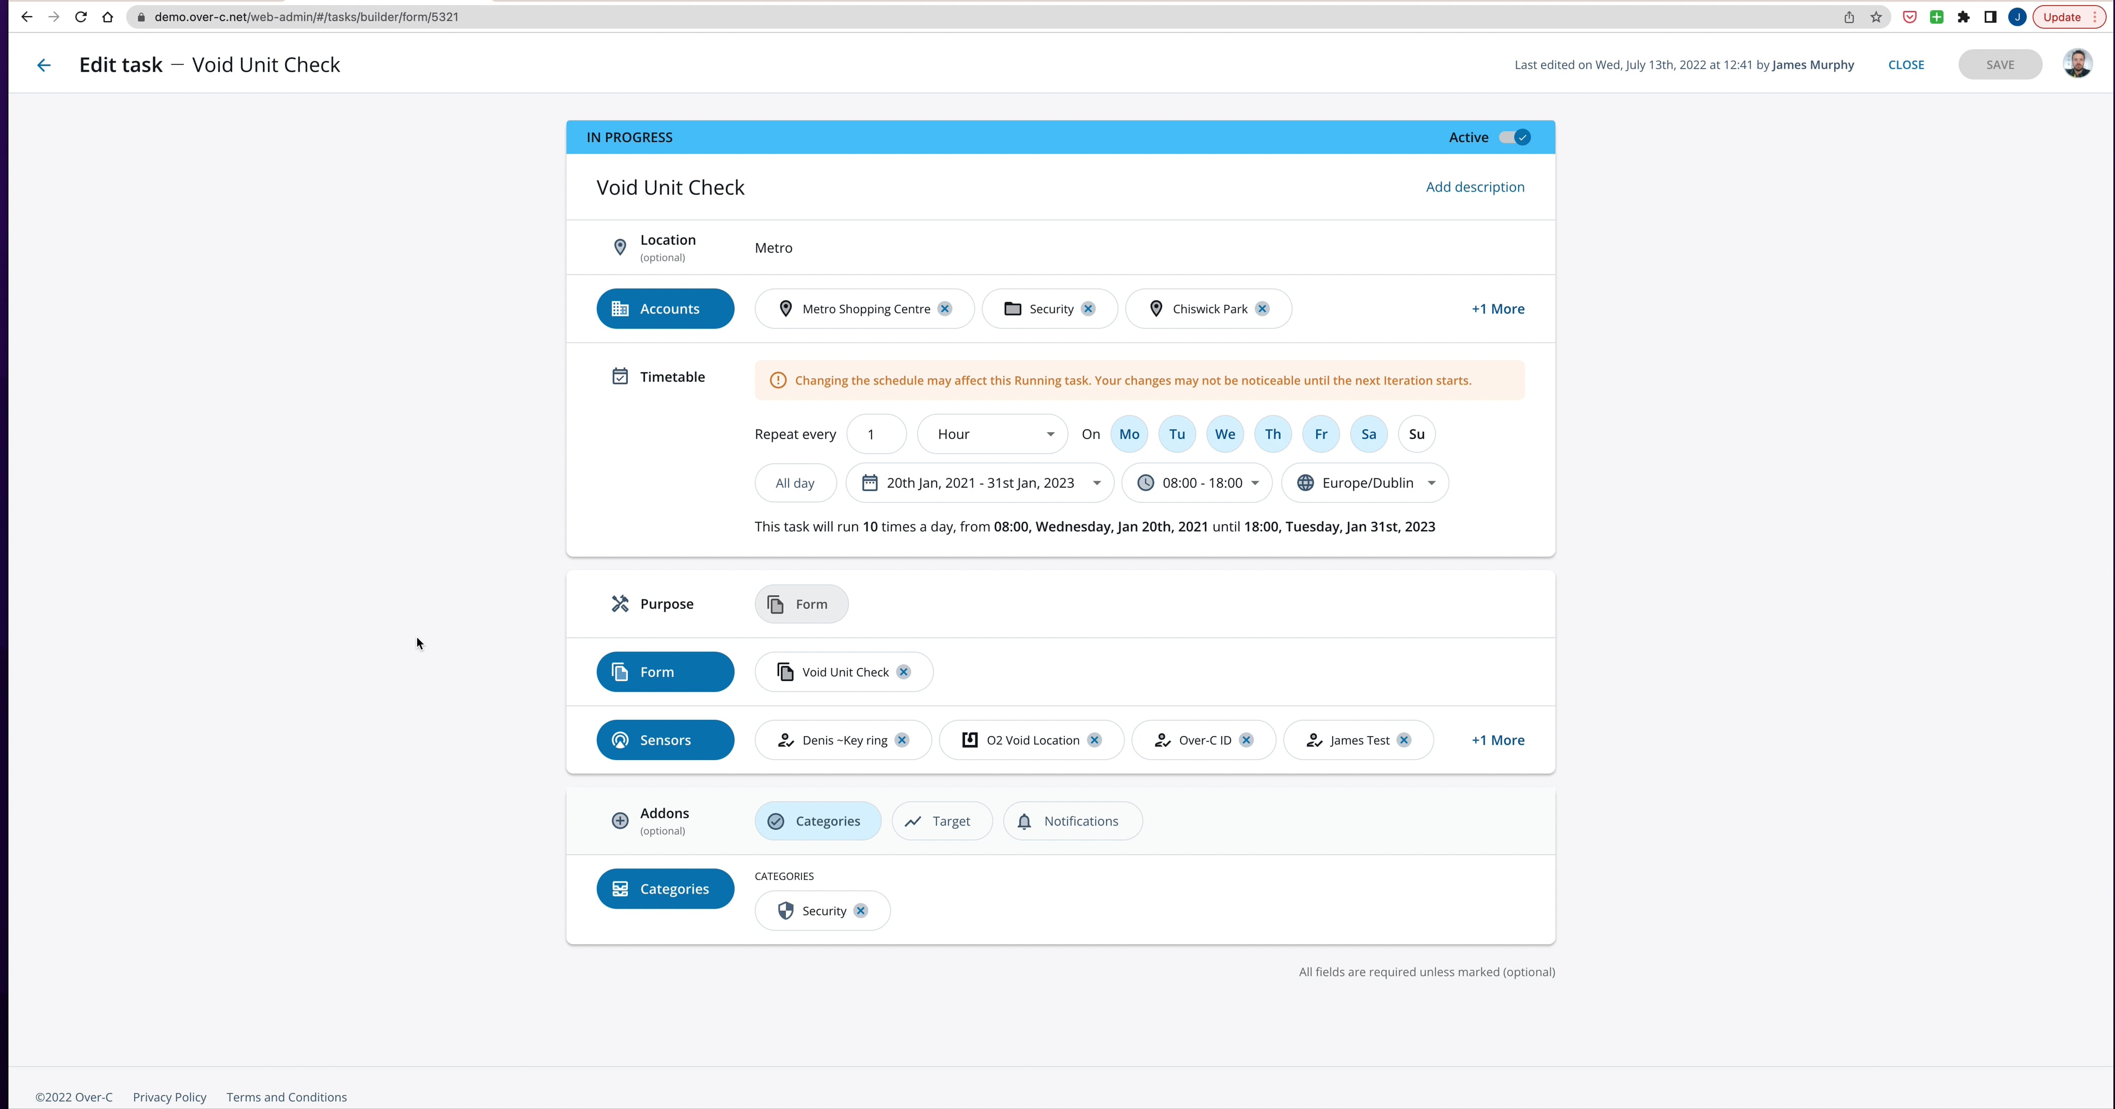Open the Europe/Dublin timezone dropdown
Viewport: 2115px width, 1109px height.
(x=1365, y=483)
